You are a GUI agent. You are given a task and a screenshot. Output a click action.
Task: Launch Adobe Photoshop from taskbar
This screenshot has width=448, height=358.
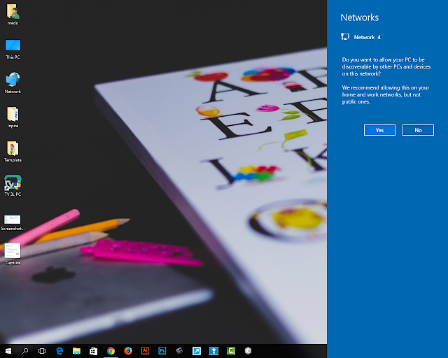[x=162, y=351]
